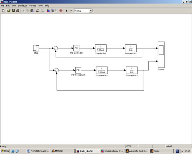Open the Tools menu
Image resolution: width=192 pixels, height=154 pixels.
[40, 6]
